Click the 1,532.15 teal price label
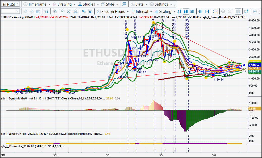Viewport: 262px width, 158px height. click(x=254, y=71)
